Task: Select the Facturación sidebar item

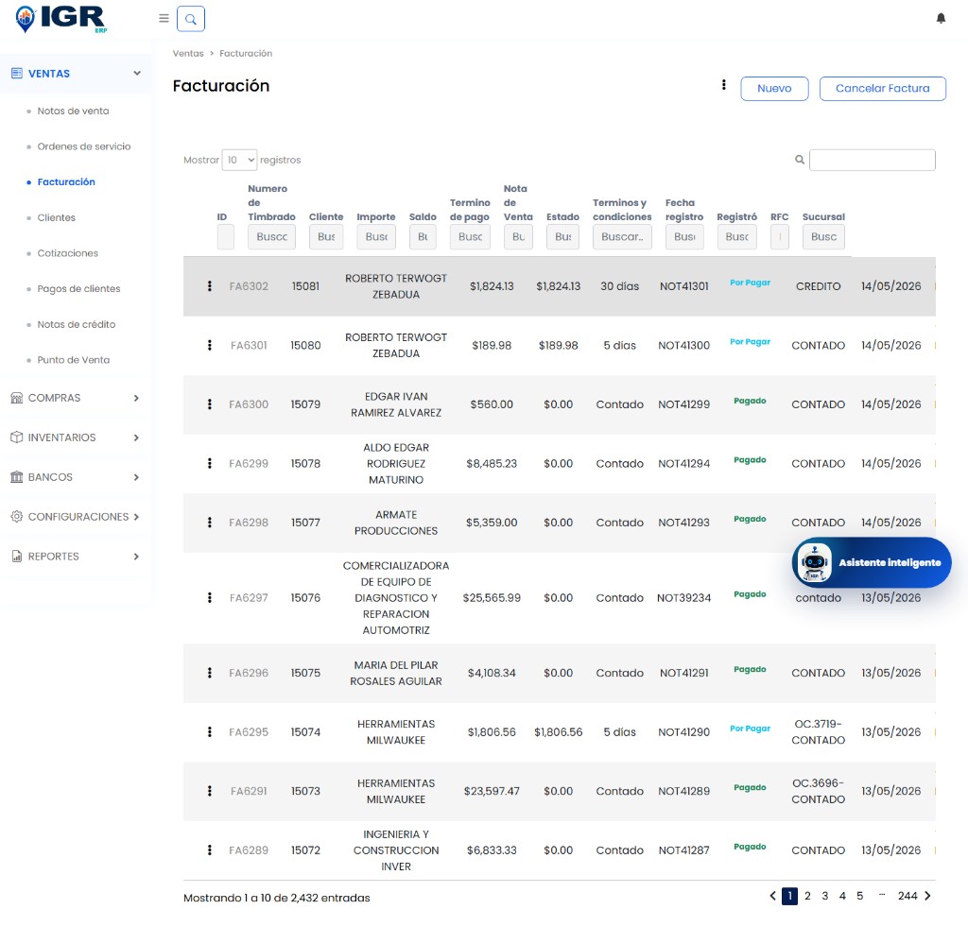Action: click(x=66, y=182)
